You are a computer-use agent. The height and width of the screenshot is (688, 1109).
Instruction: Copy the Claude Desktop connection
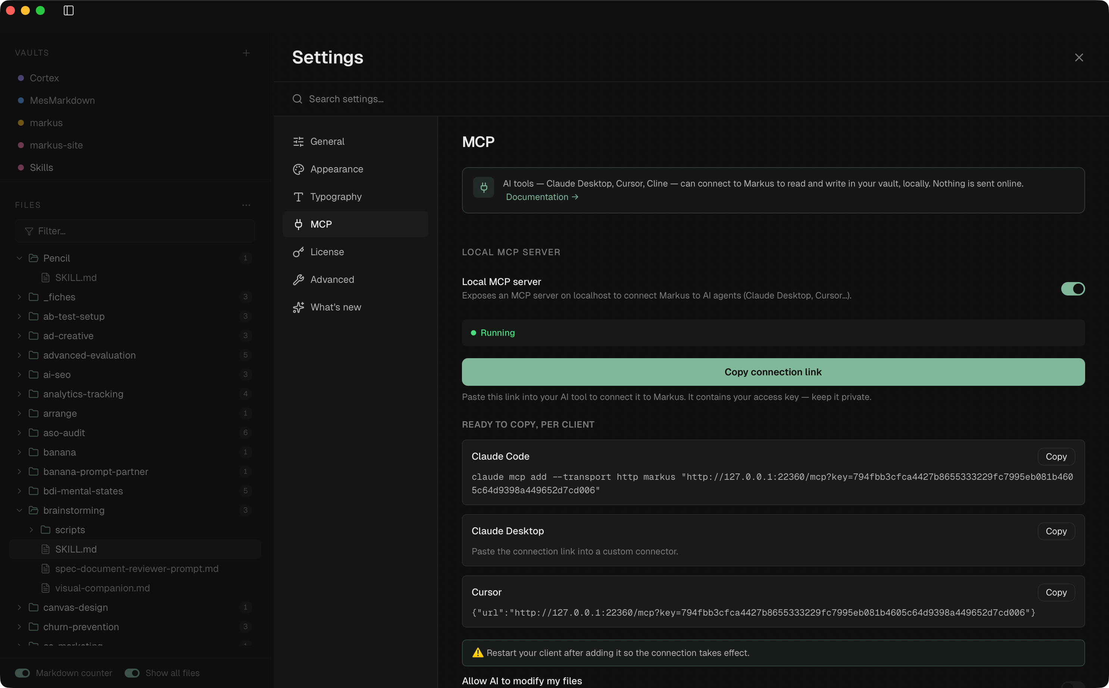click(x=1056, y=531)
